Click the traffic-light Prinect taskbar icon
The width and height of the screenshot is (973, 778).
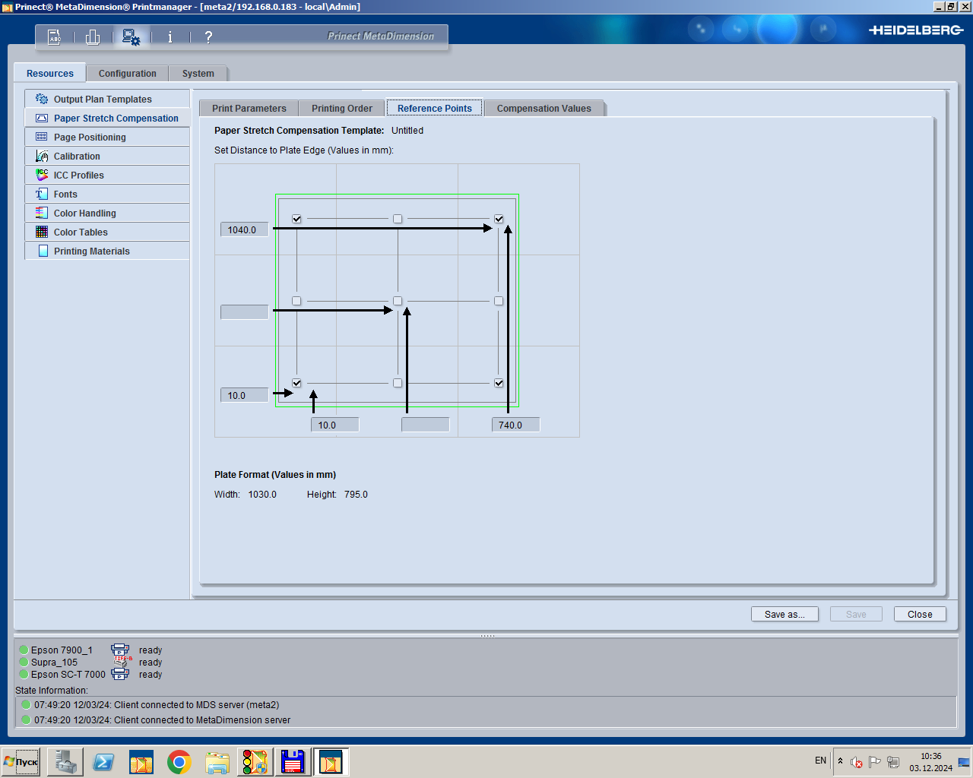tap(255, 761)
